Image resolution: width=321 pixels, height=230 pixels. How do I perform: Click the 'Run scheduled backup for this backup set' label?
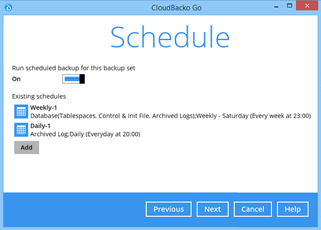[x=74, y=68]
